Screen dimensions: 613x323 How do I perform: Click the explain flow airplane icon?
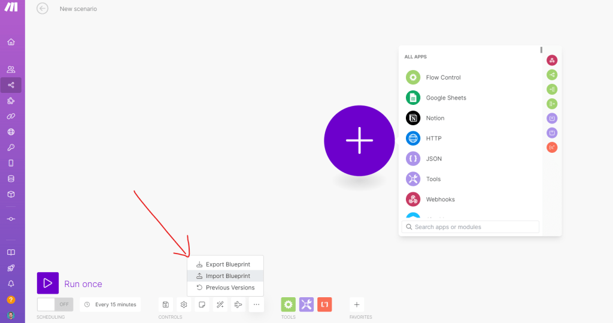pyautogui.click(x=238, y=304)
